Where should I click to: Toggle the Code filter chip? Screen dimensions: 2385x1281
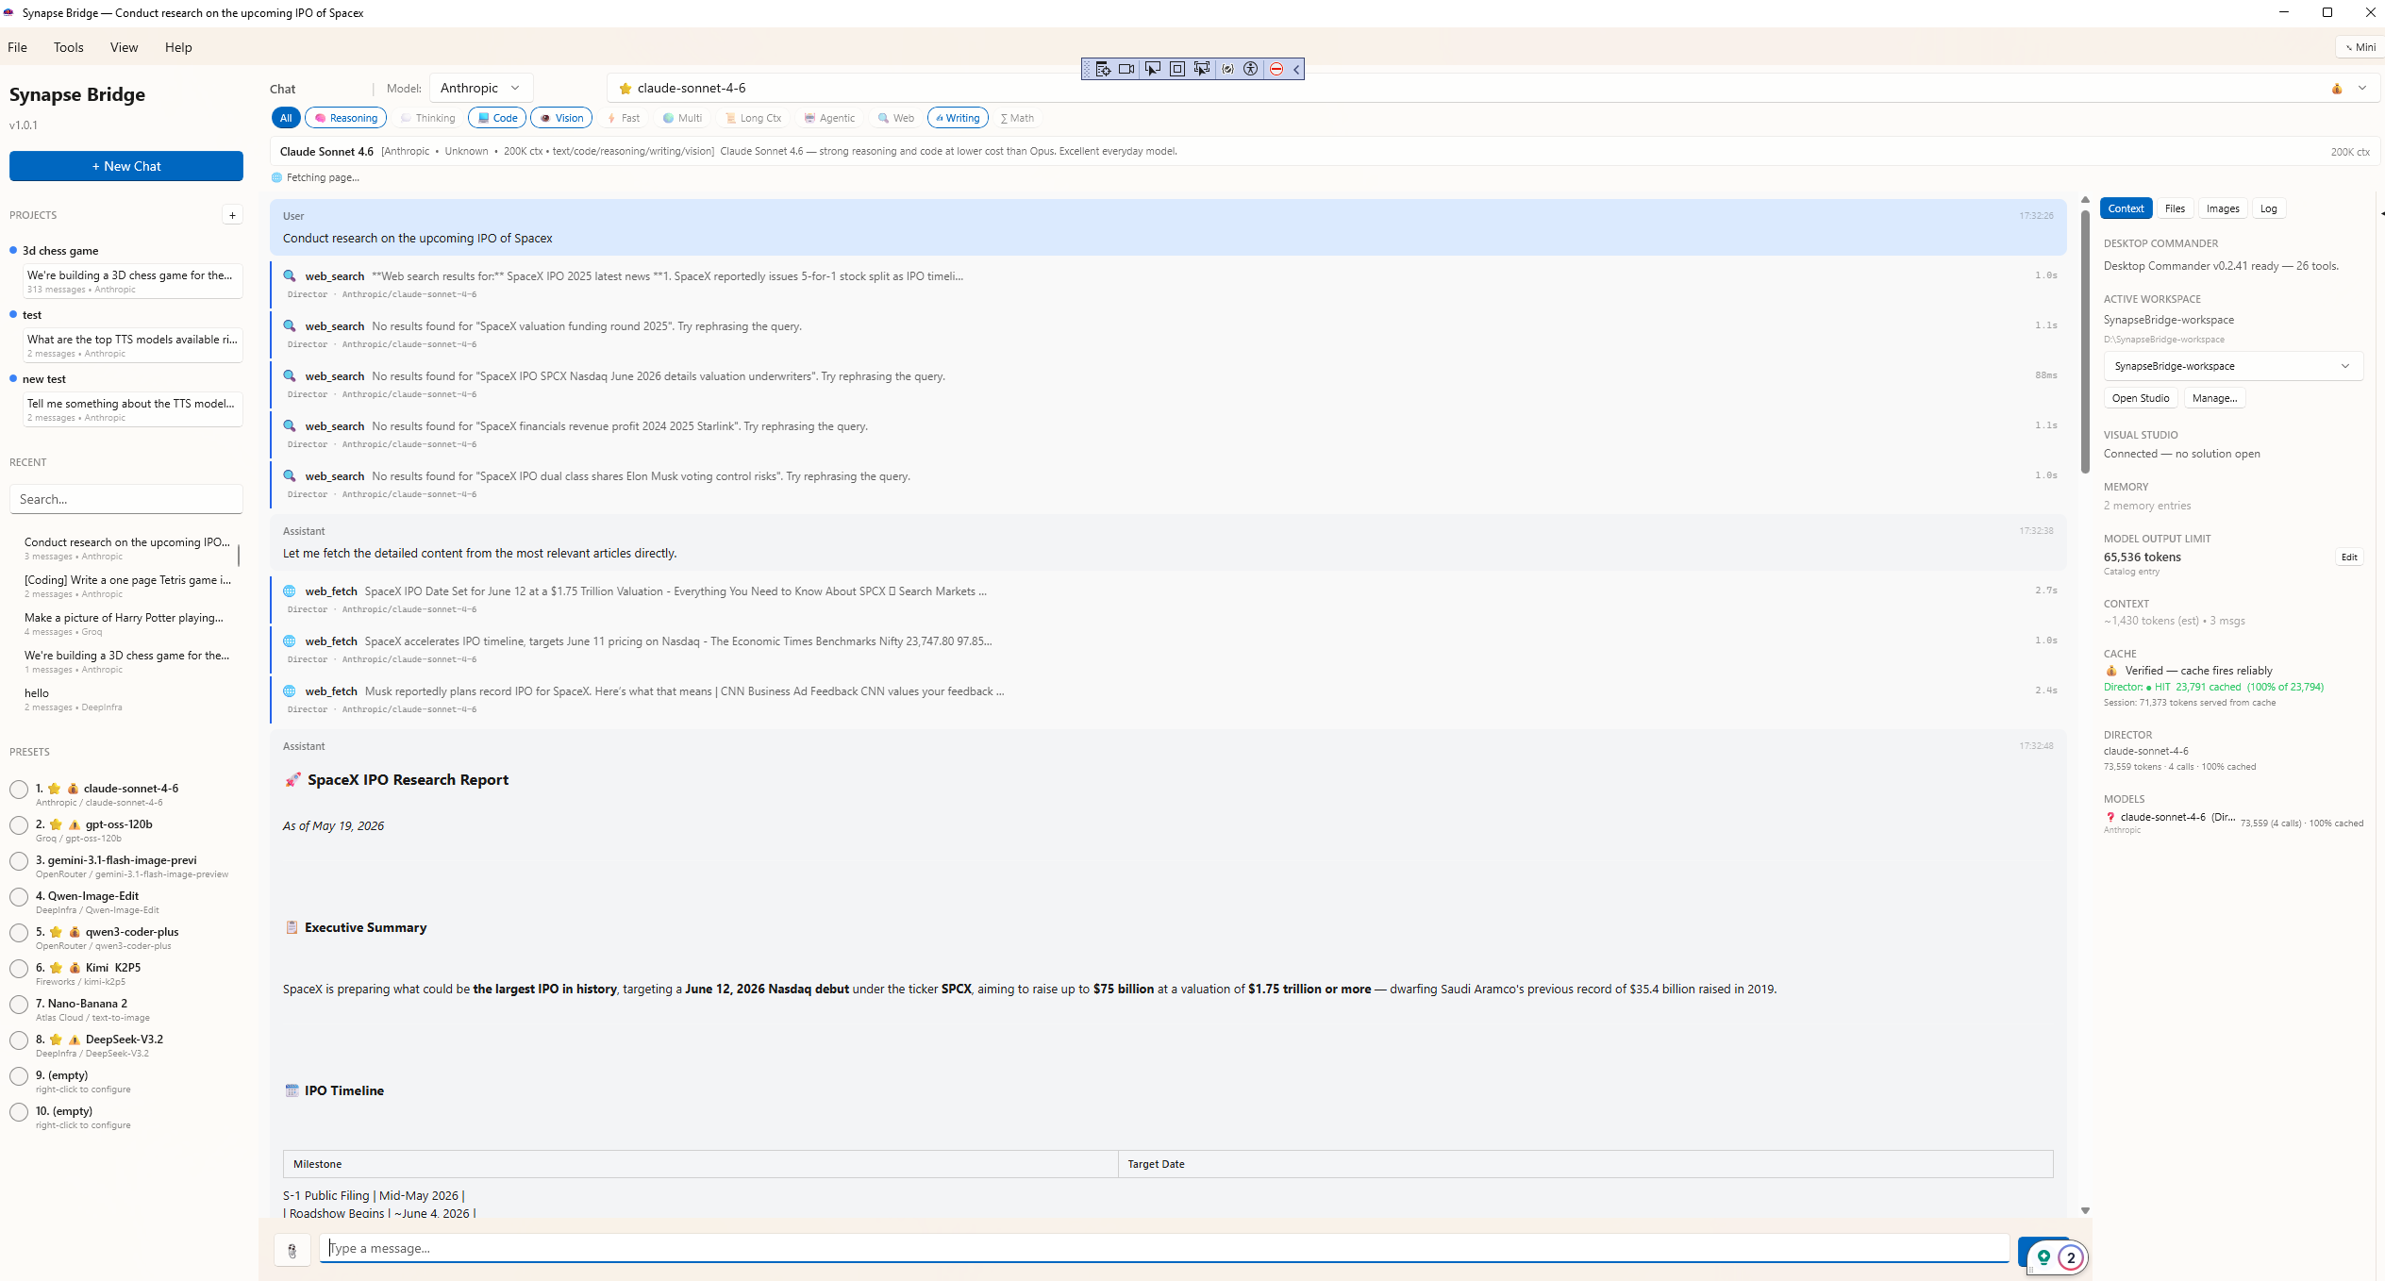497,118
